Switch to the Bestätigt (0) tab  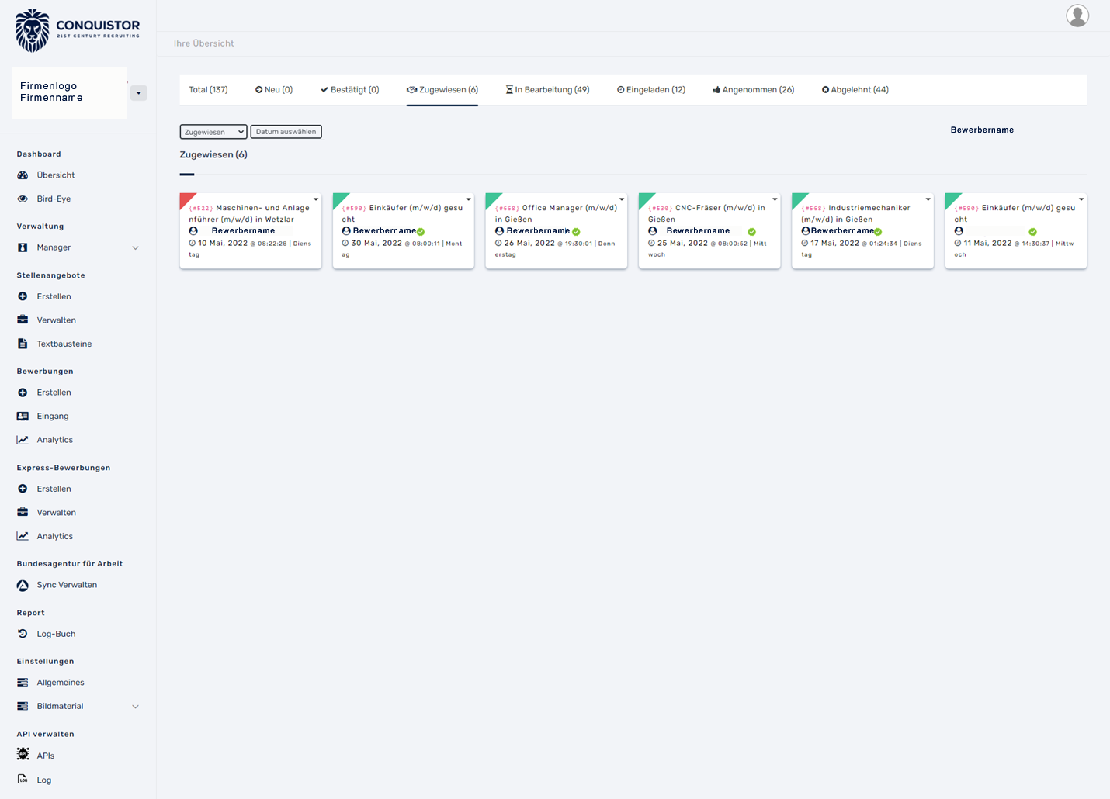350,90
